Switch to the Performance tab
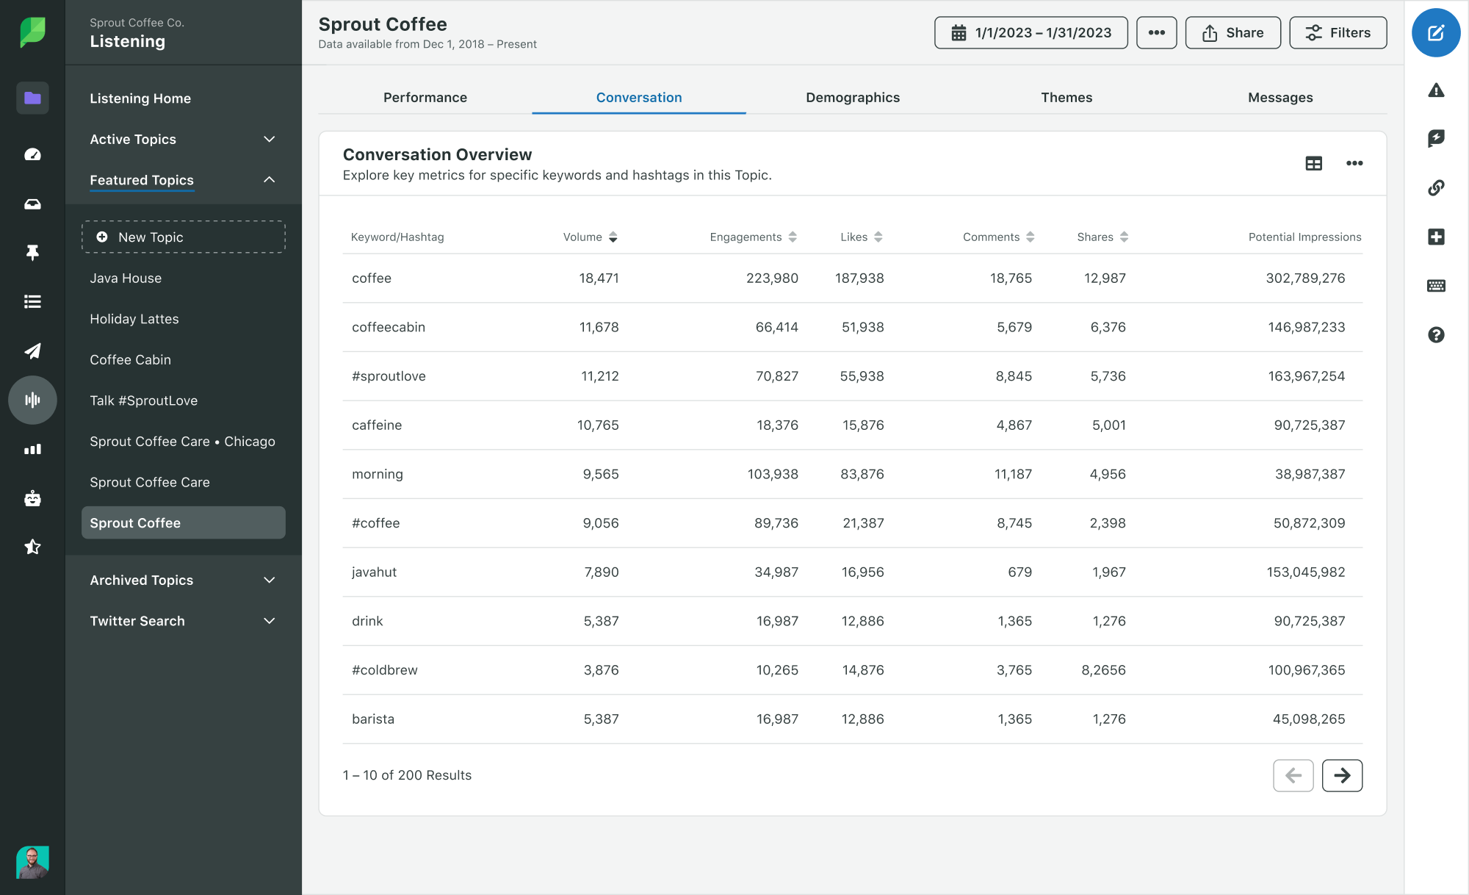Screen dimensions: 1469x895 pos(425,98)
